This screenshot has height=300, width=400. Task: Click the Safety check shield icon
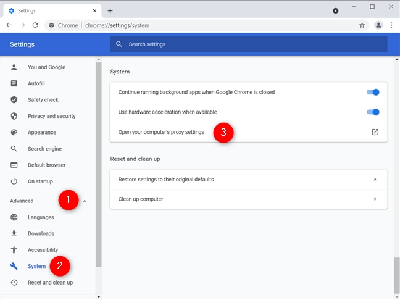14,99
